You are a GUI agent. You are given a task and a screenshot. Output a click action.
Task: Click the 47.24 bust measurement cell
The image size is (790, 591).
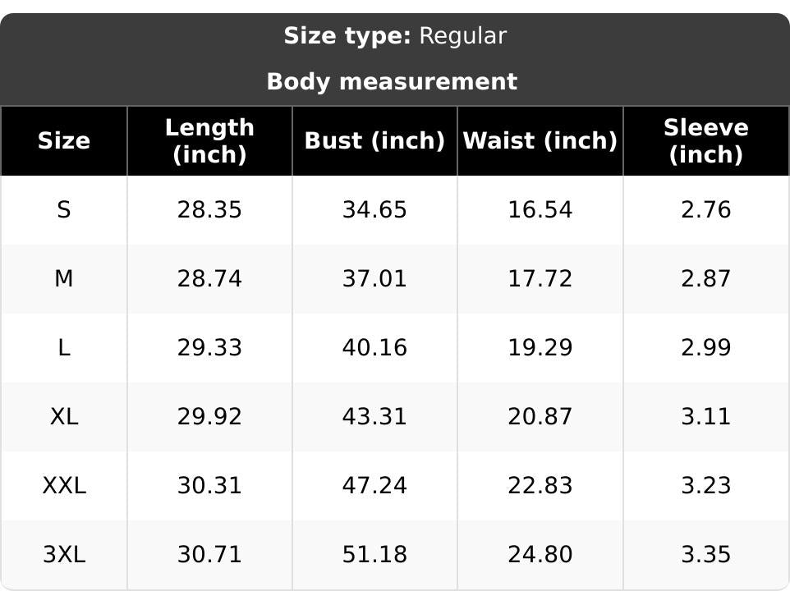tap(374, 485)
